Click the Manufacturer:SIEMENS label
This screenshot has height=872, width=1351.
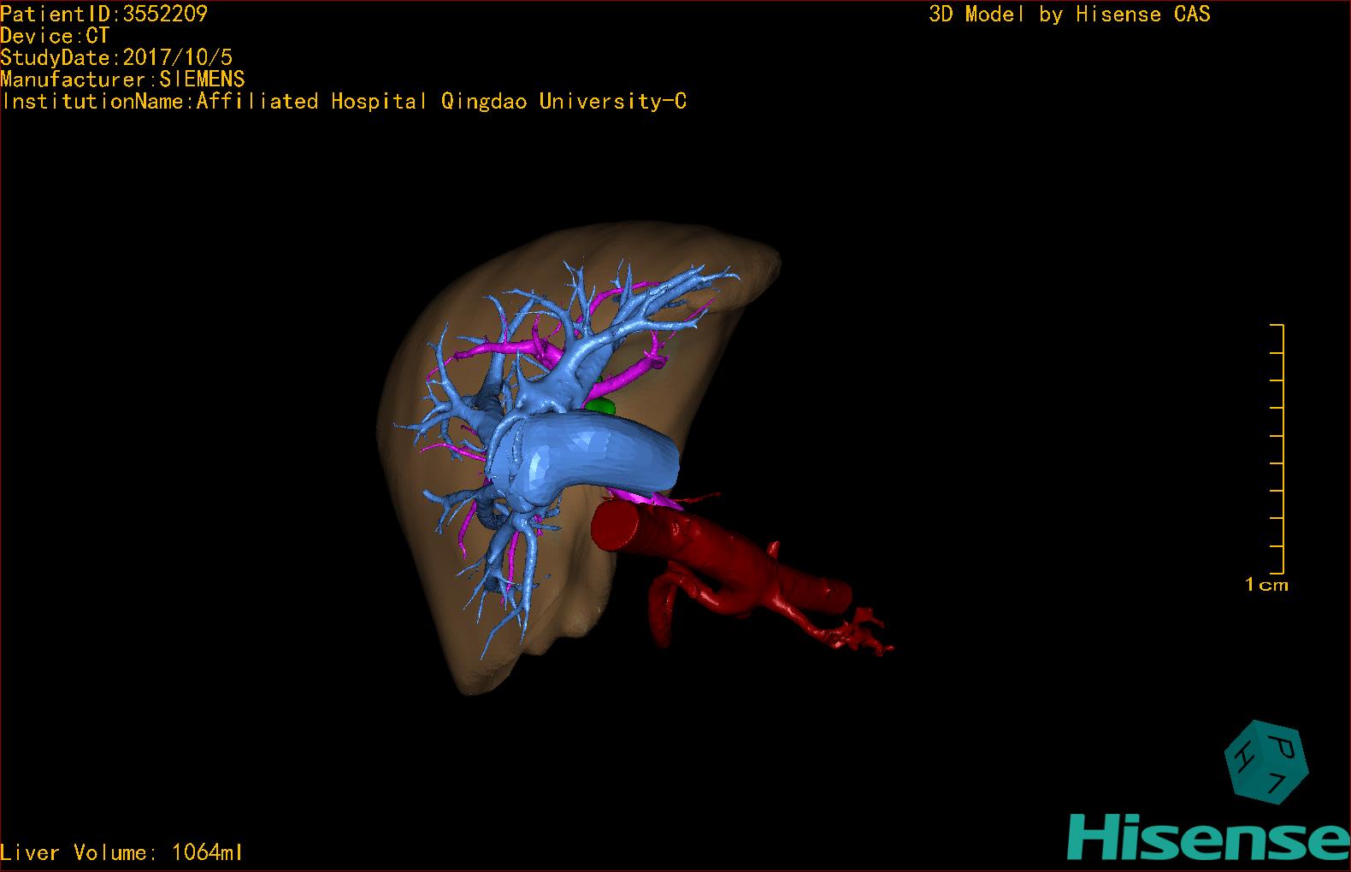tap(123, 80)
